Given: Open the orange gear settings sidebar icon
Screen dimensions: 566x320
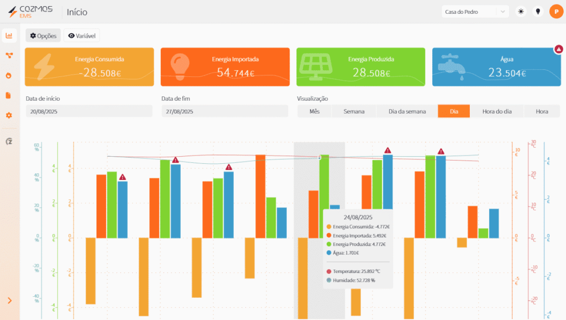Looking at the screenshot, I should [x=9, y=115].
